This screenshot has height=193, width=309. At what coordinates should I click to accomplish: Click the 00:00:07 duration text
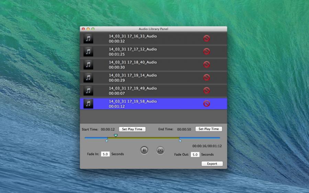[117, 93]
